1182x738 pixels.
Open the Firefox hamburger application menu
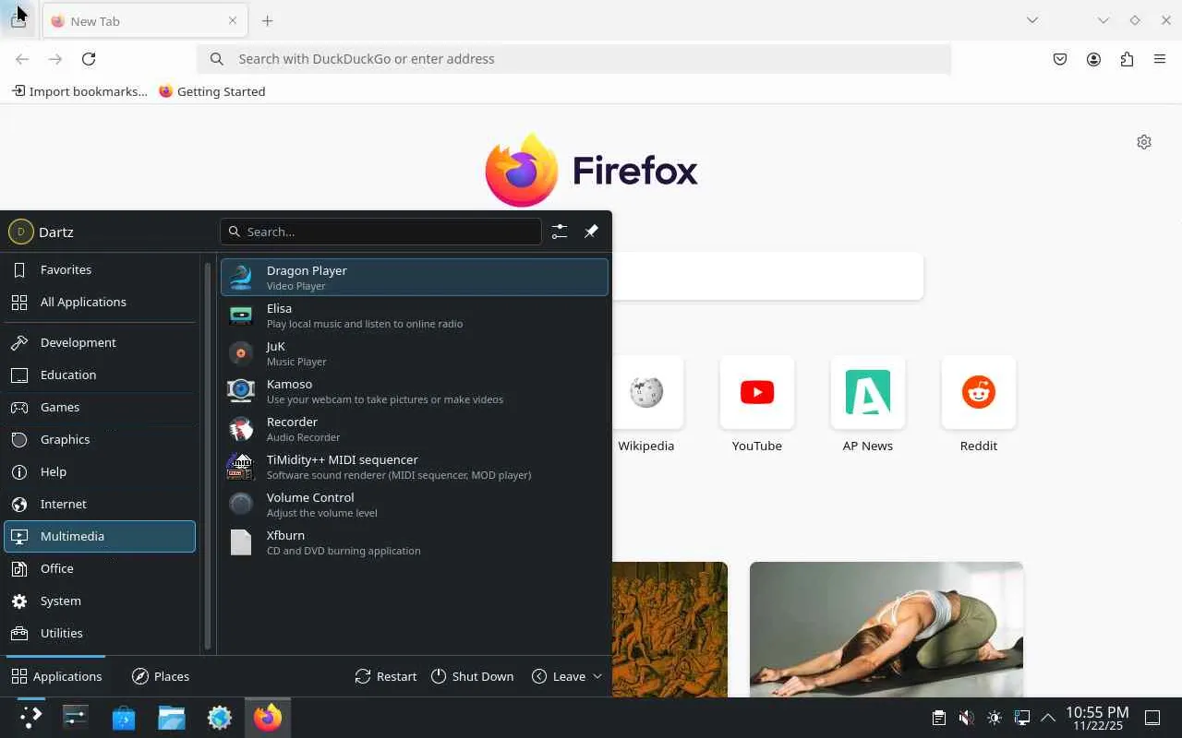point(1160,59)
